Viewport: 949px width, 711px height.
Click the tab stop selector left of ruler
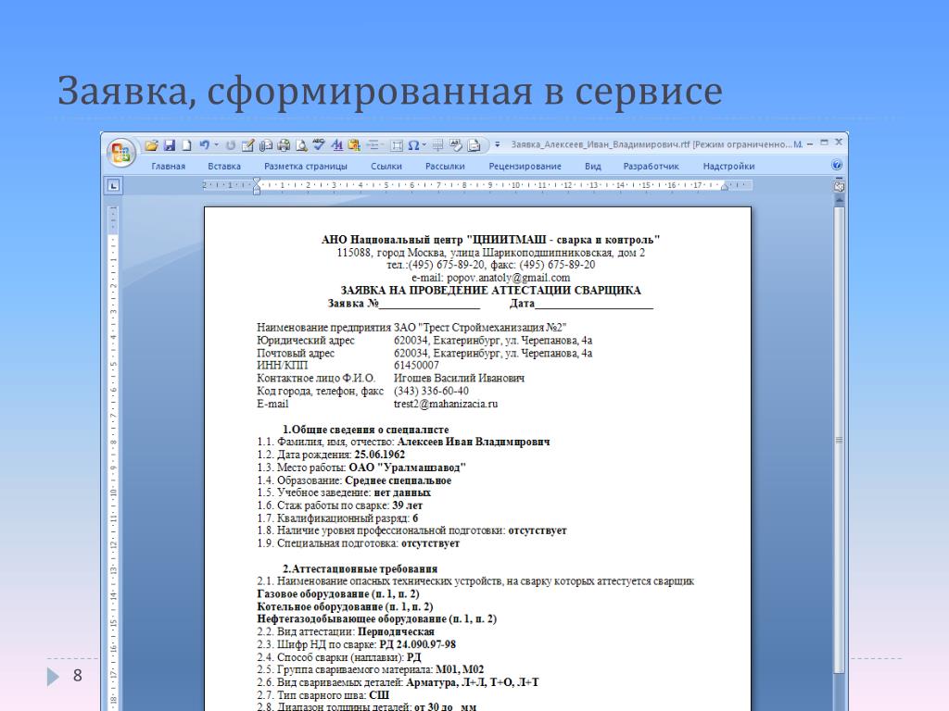[113, 185]
